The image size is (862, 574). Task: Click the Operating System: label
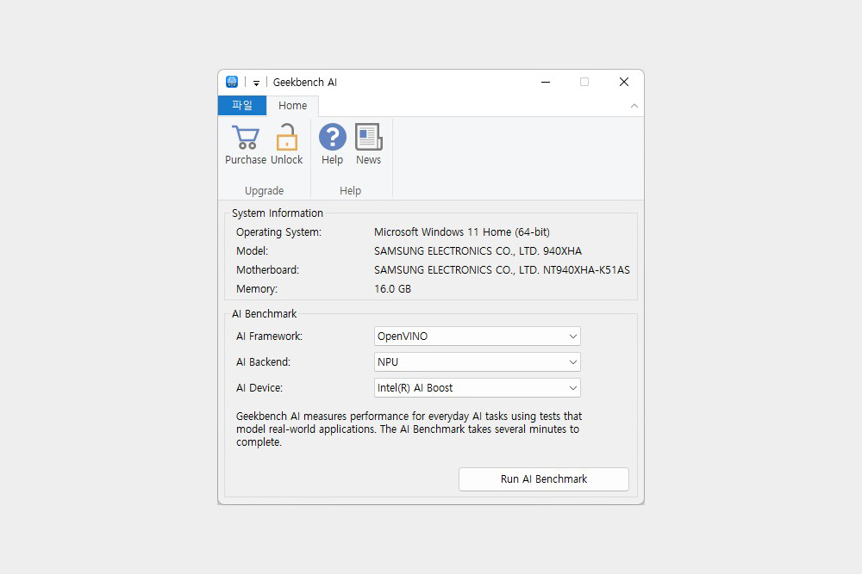[278, 232]
